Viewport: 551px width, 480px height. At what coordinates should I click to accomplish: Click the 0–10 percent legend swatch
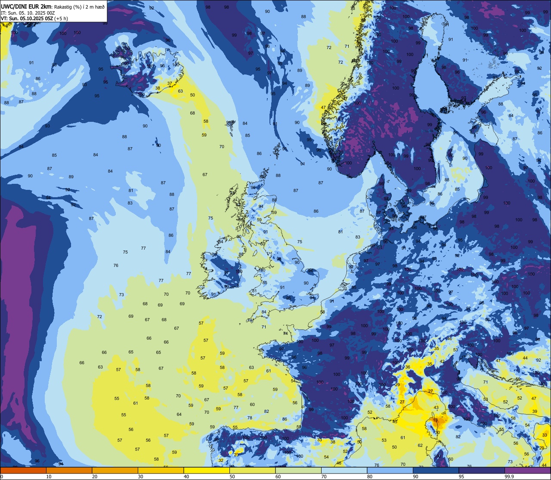click(23, 470)
